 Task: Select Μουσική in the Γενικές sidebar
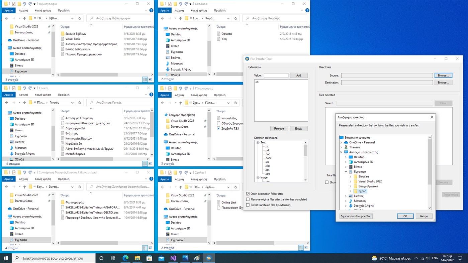(x=20, y=148)
